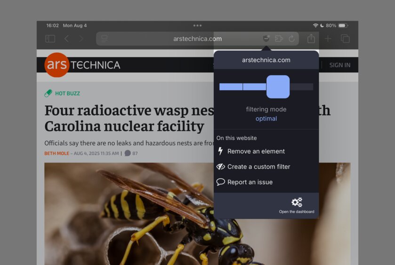Screen dimensions: 395x265
Task: Click the filtering mode slider thumb
Action: pyautogui.click(x=278, y=87)
